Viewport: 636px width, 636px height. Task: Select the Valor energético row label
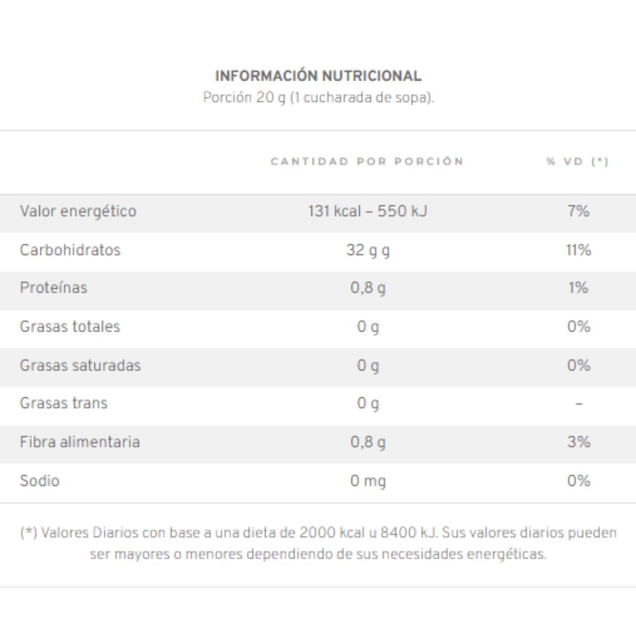click(78, 212)
